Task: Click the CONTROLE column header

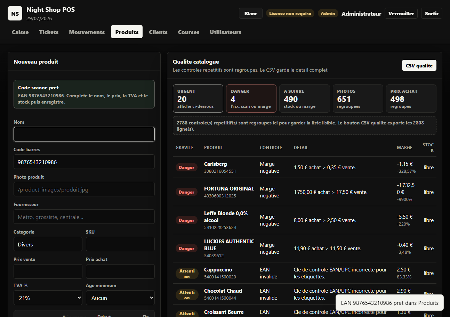Action: coord(271,148)
